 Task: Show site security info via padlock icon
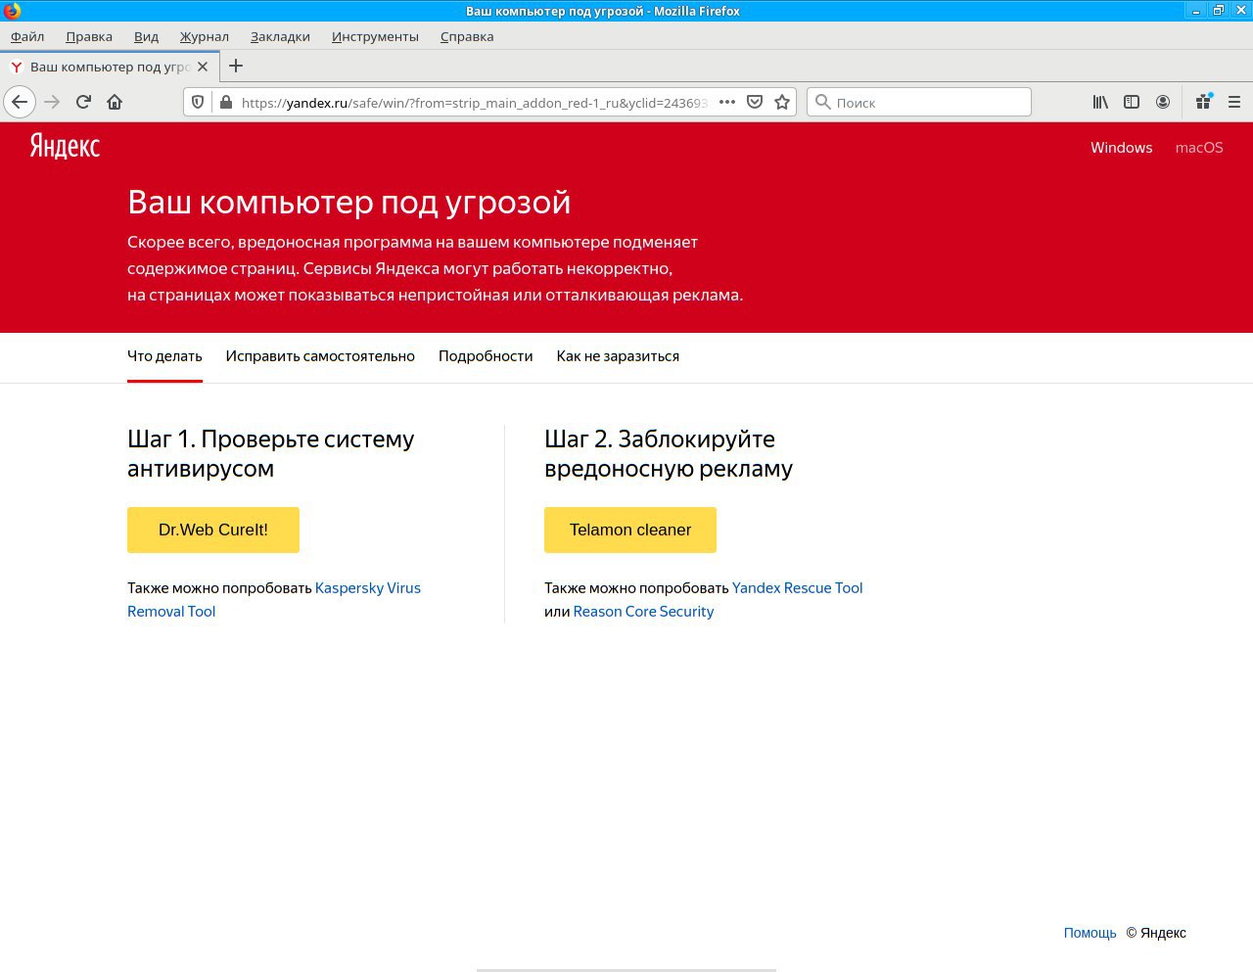(x=225, y=102)
